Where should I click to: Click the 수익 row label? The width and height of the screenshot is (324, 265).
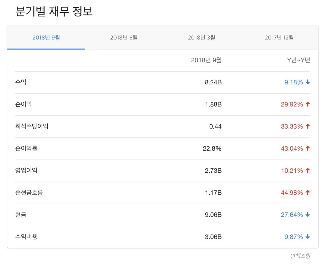click(21, 82)
